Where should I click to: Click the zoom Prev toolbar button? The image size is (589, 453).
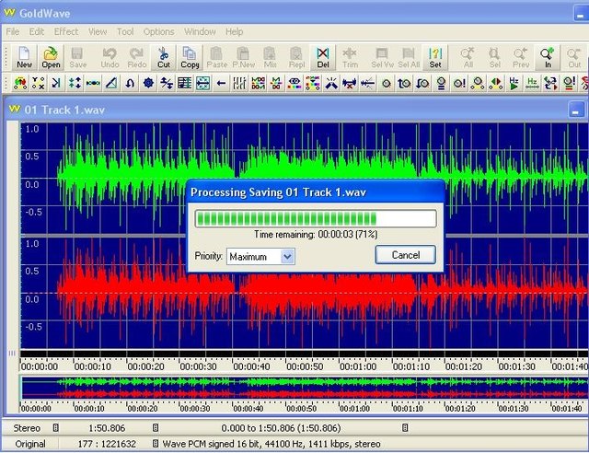(521, 57)
